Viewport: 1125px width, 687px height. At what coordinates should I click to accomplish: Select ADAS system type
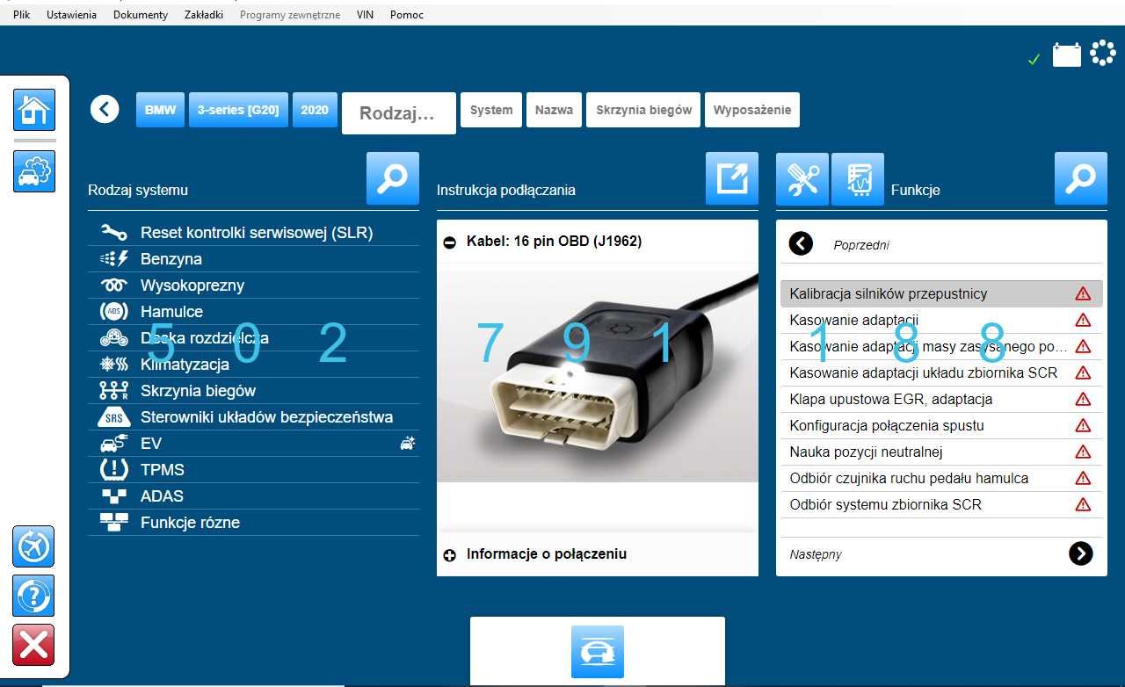(x=253, y=496)
